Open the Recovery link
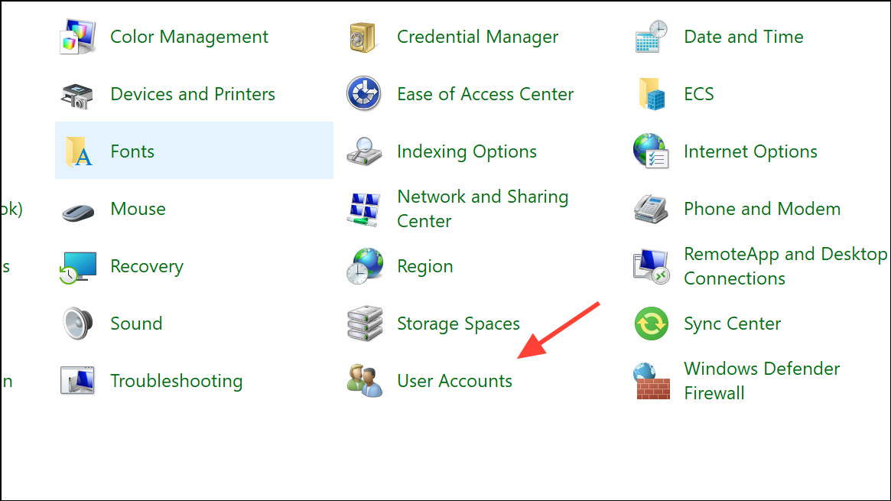891x501 pixels. pyautogui.click(x=147, y=266)
